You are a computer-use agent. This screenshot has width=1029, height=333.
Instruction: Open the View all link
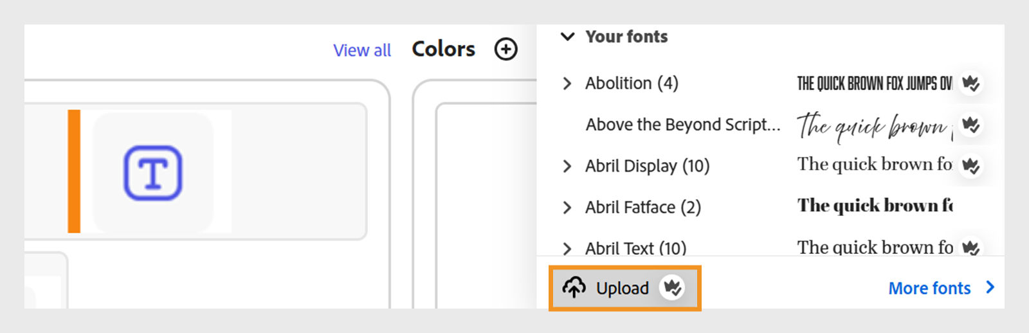[x=361, y=50]
